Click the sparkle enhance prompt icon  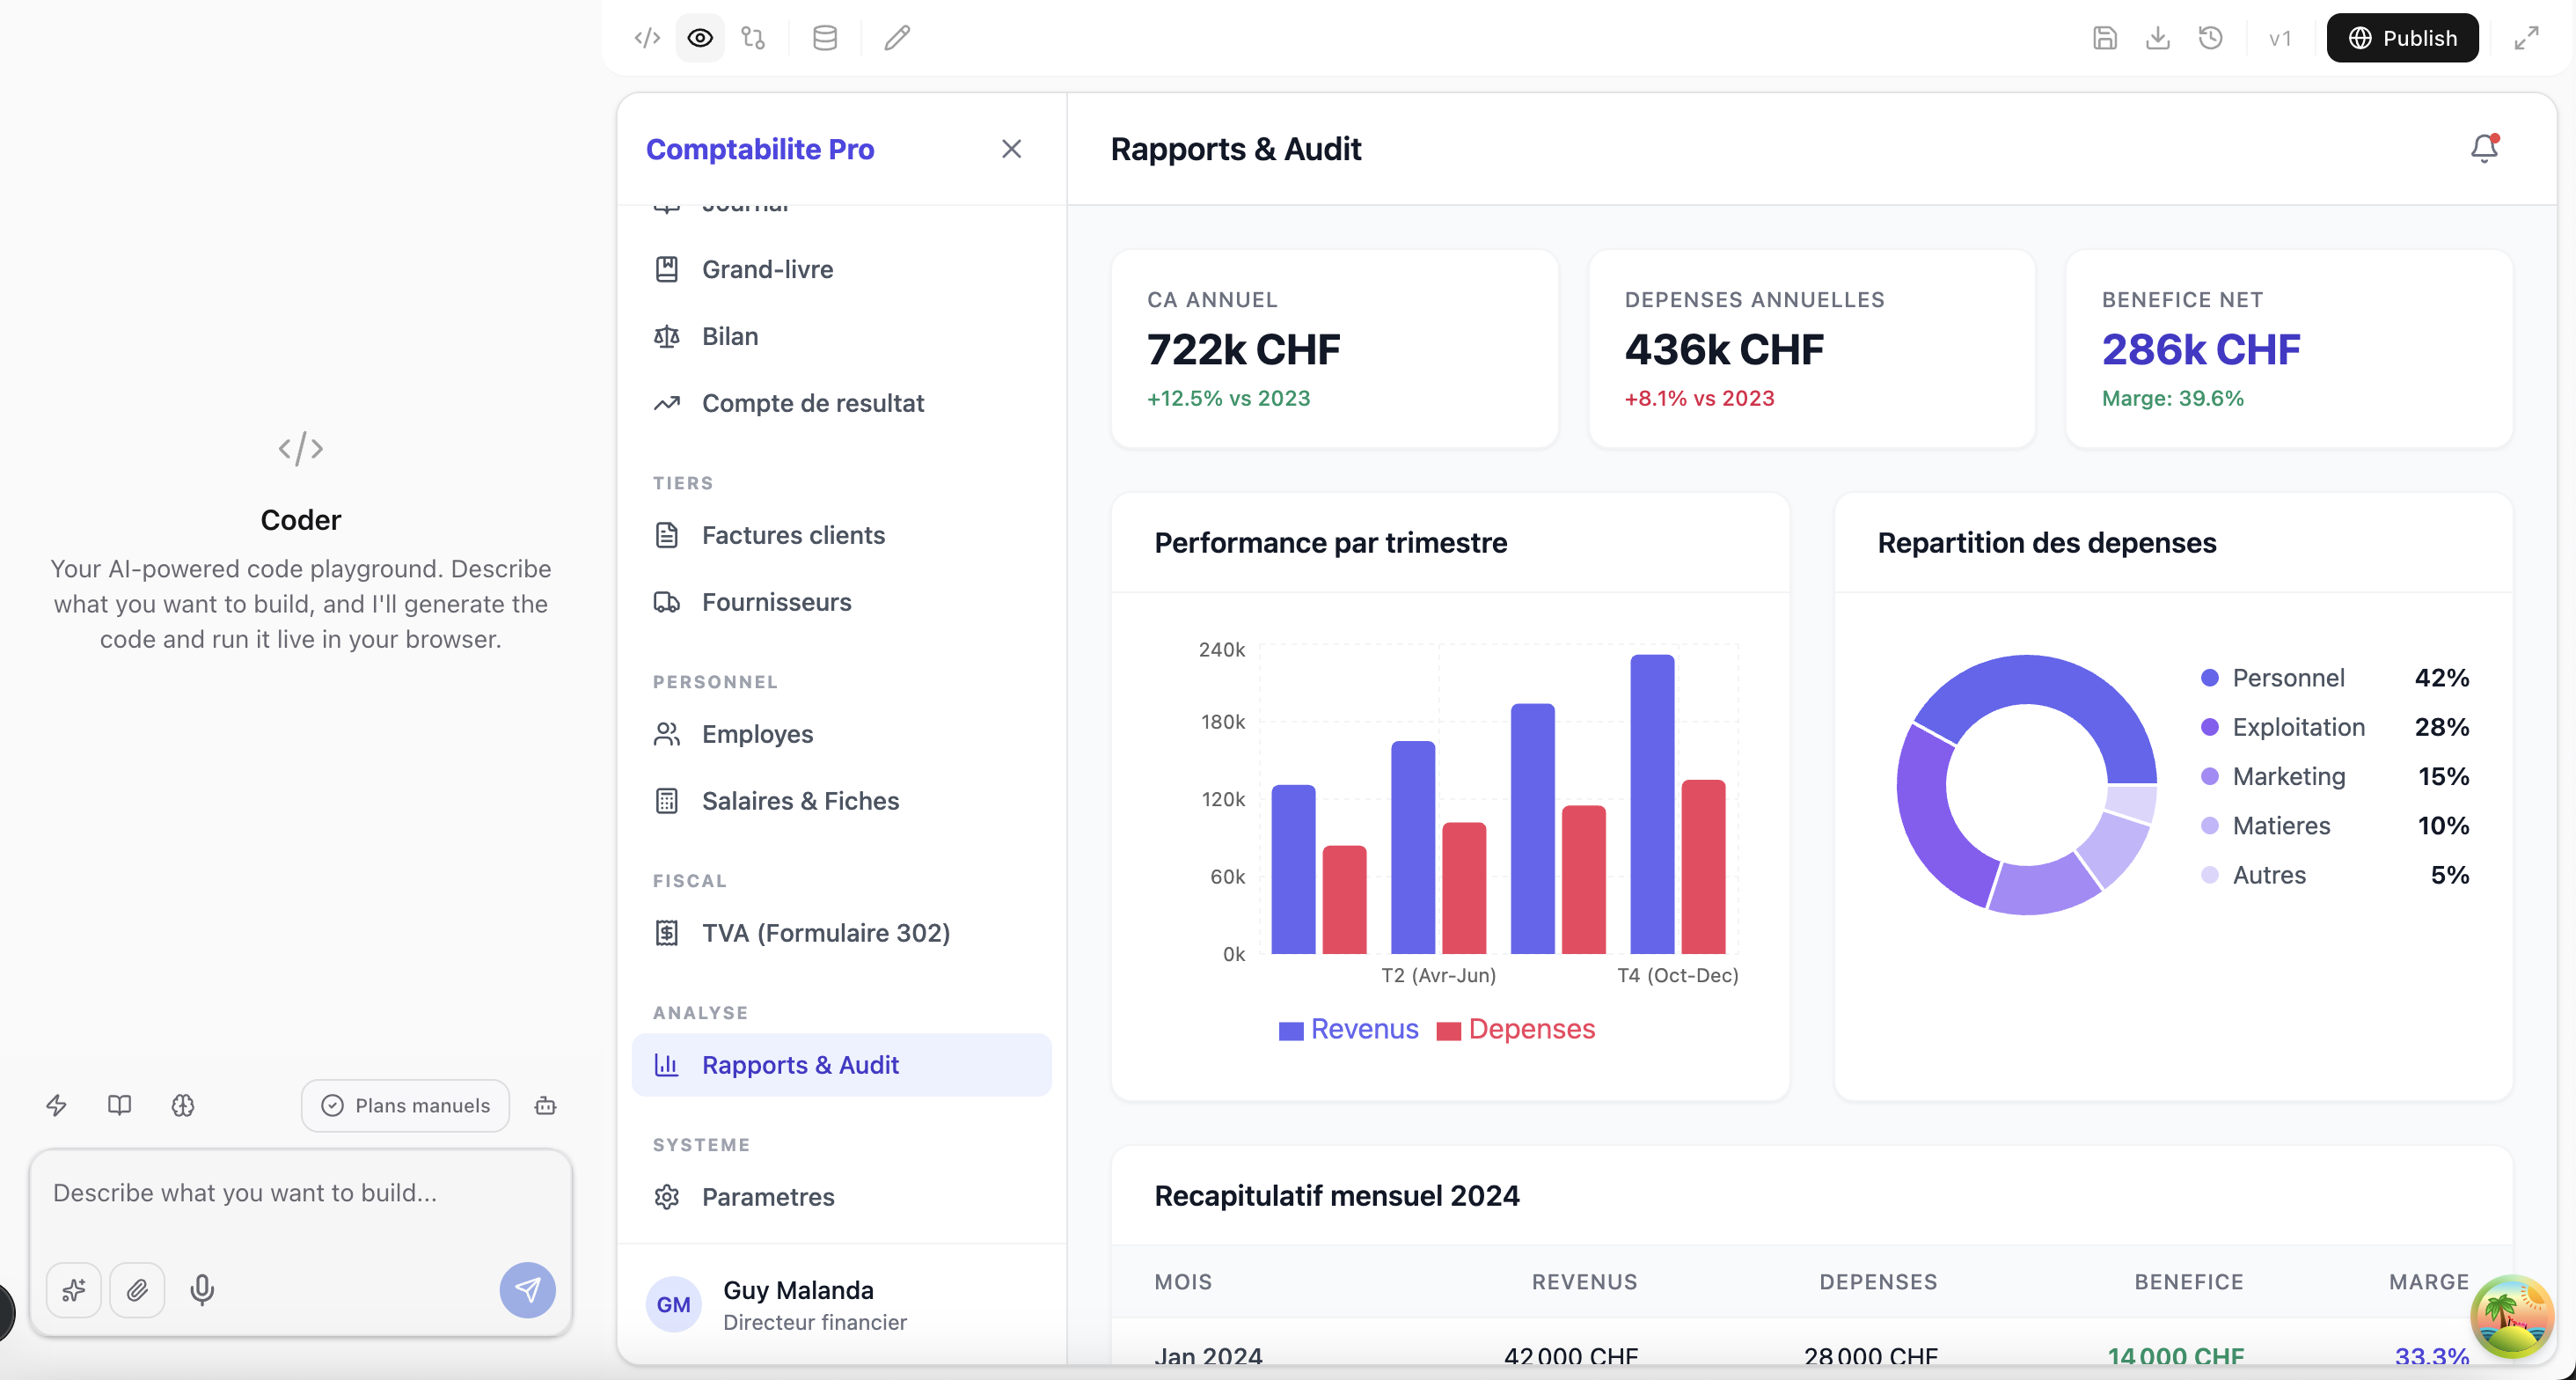coord(74,1291)
